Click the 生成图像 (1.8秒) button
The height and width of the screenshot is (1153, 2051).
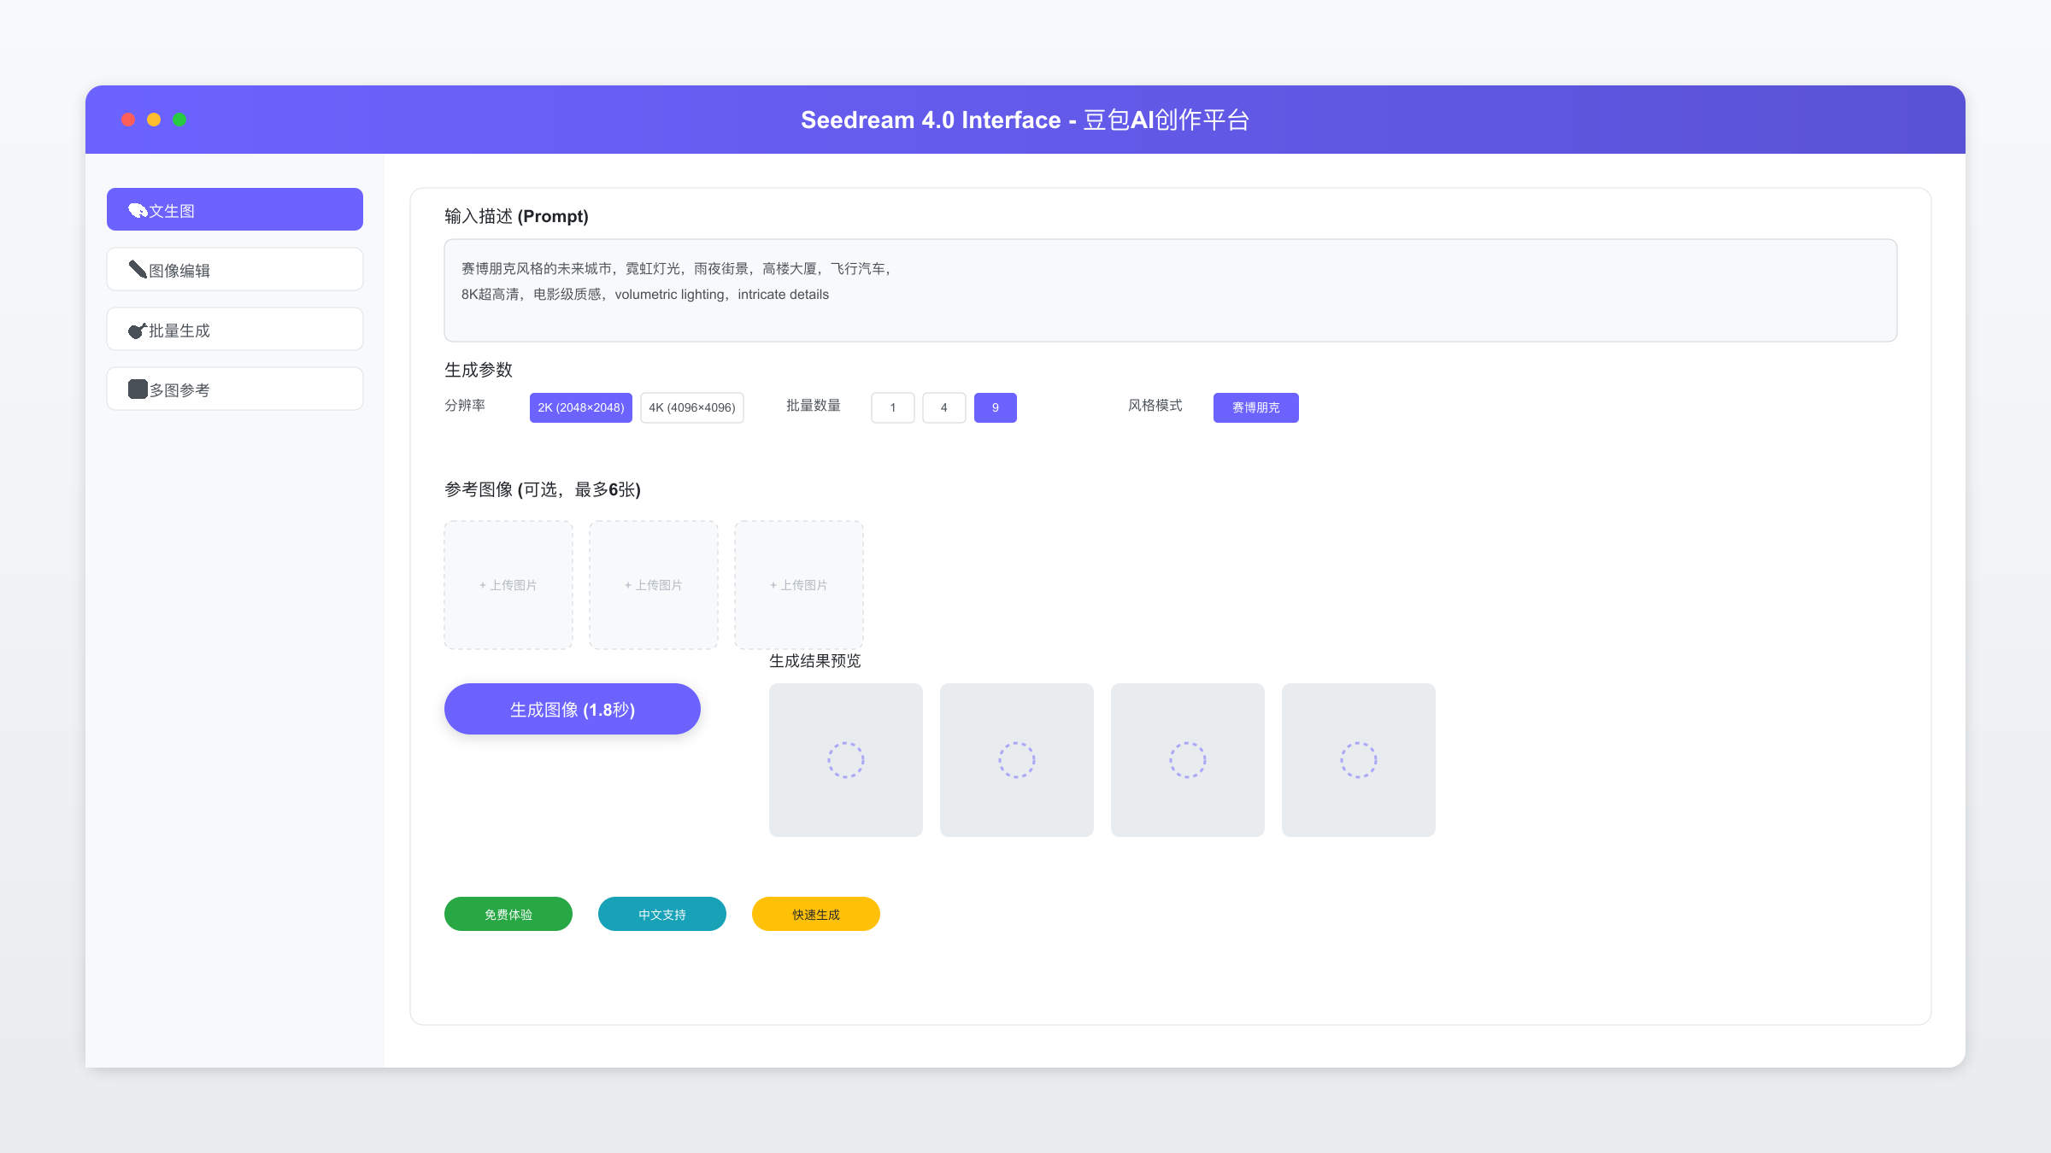(x=573, y=709)
